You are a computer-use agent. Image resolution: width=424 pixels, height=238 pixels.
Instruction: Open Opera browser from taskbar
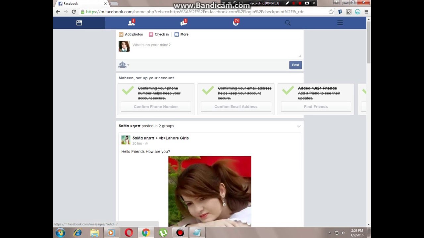[129, 233]
